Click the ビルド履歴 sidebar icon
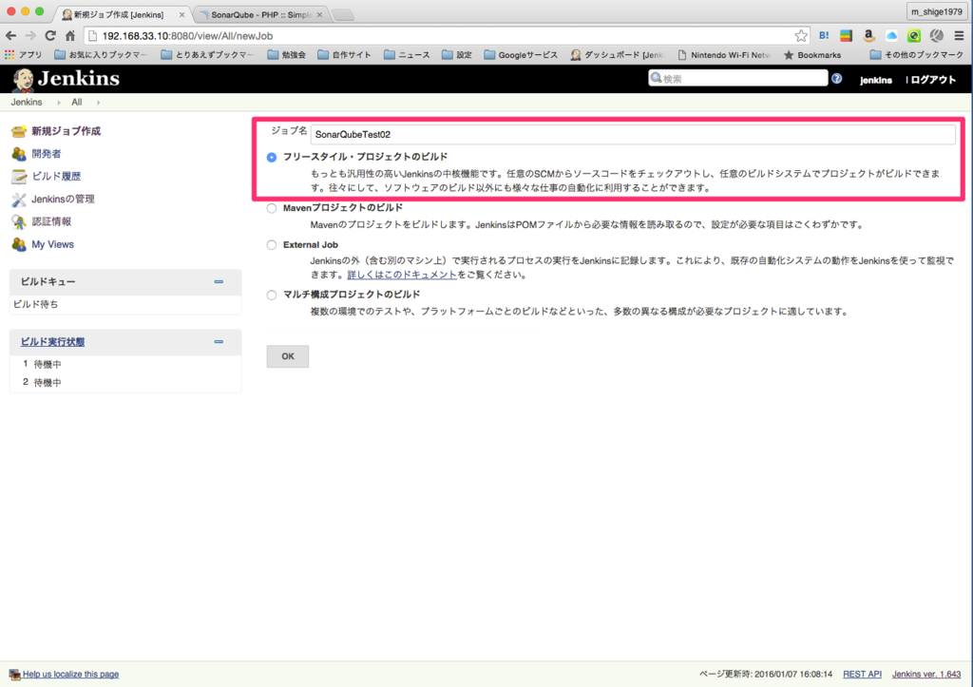The height and width of the screenshot is (687, 973). click(x=19, y=176)
